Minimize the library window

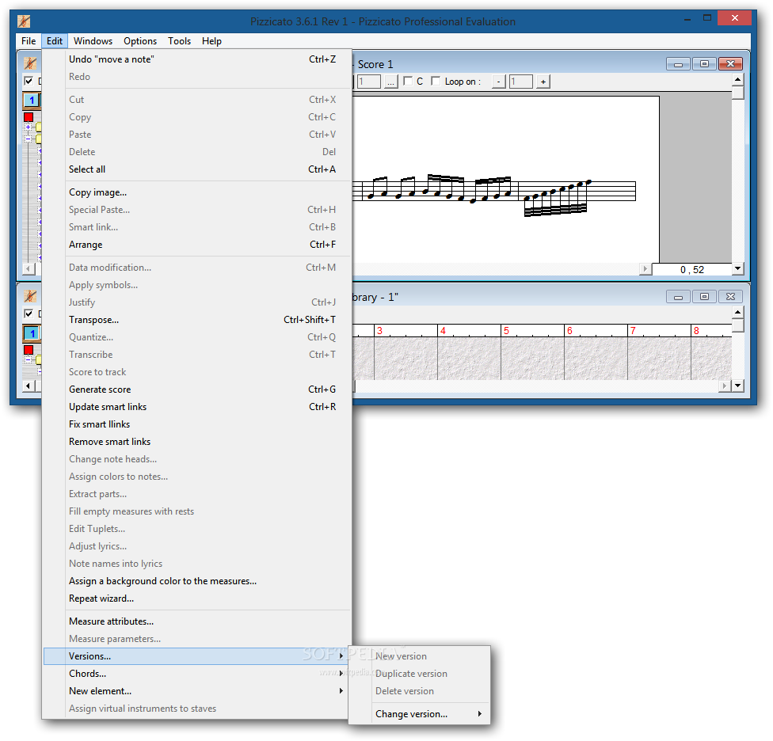coord(678,297)
